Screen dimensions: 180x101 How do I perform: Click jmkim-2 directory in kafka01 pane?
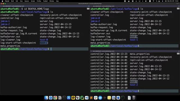click(x=5, y=24)
